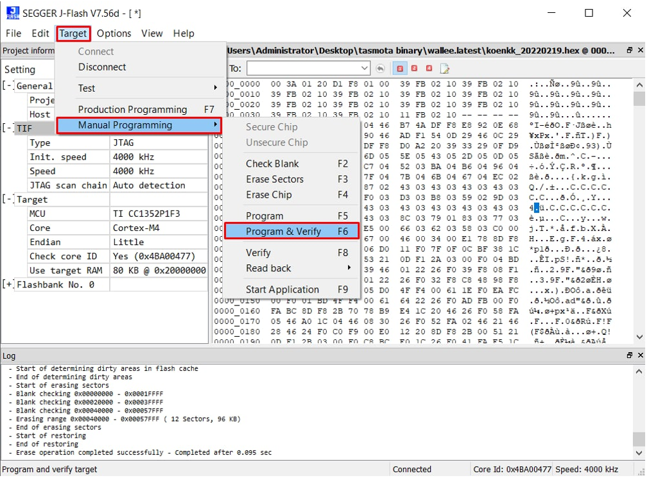Select the '80 KB @ 0x20000000' RAM value

point(159,270)
